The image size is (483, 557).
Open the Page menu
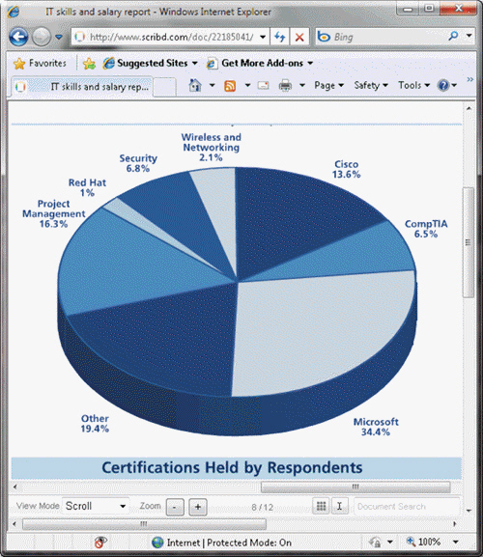coord(328,86)
